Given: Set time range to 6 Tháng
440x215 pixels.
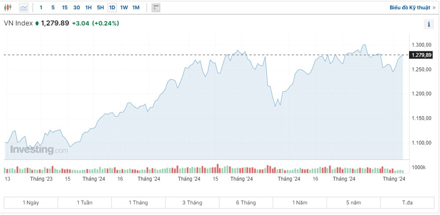Looking at the screenshot, I should point(246,203).
